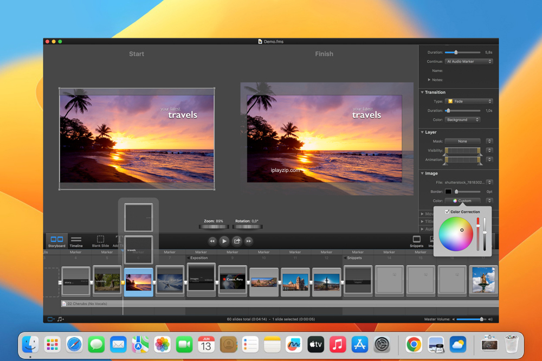Open the Continue At Audio Marker dropdown
Viewport: 542px width, 361px height.
[x=469, y=61]
